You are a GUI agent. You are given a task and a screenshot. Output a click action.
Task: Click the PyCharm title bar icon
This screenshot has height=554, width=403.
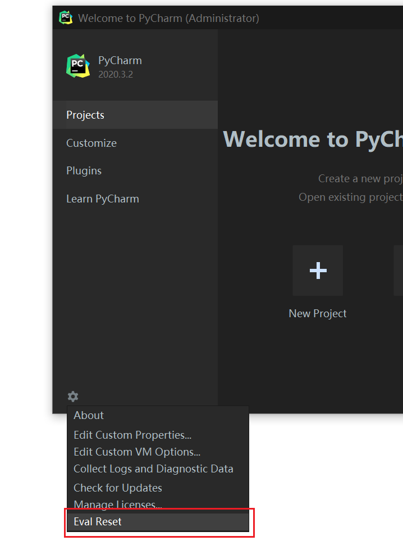(66, 17)
